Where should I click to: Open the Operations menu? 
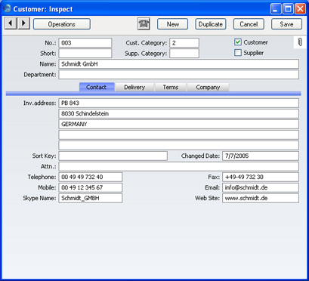(62, 24)
